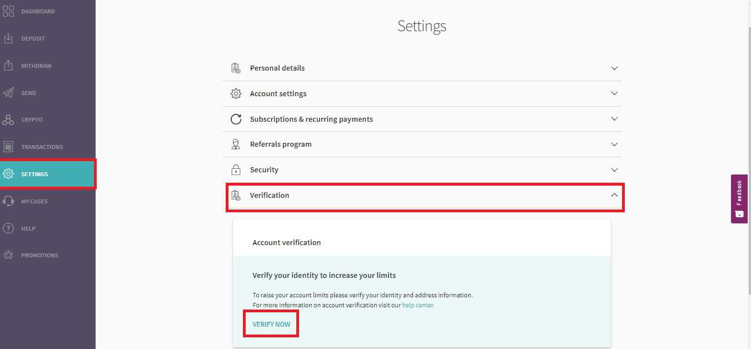Open the help center link
Screen dimensions: 751x349
pyautogui.click(x=418, y=305)
